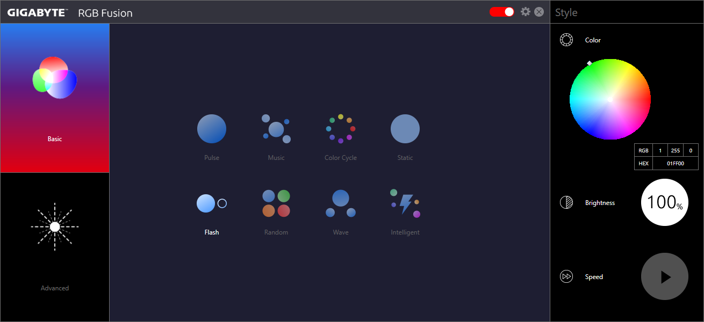Click the GIGABYTE logo
Viewport: 704px width, 322px height.
[x=38, y=12]
